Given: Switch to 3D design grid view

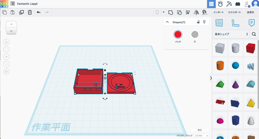Looking at the screenshot, I should [211, 4].
